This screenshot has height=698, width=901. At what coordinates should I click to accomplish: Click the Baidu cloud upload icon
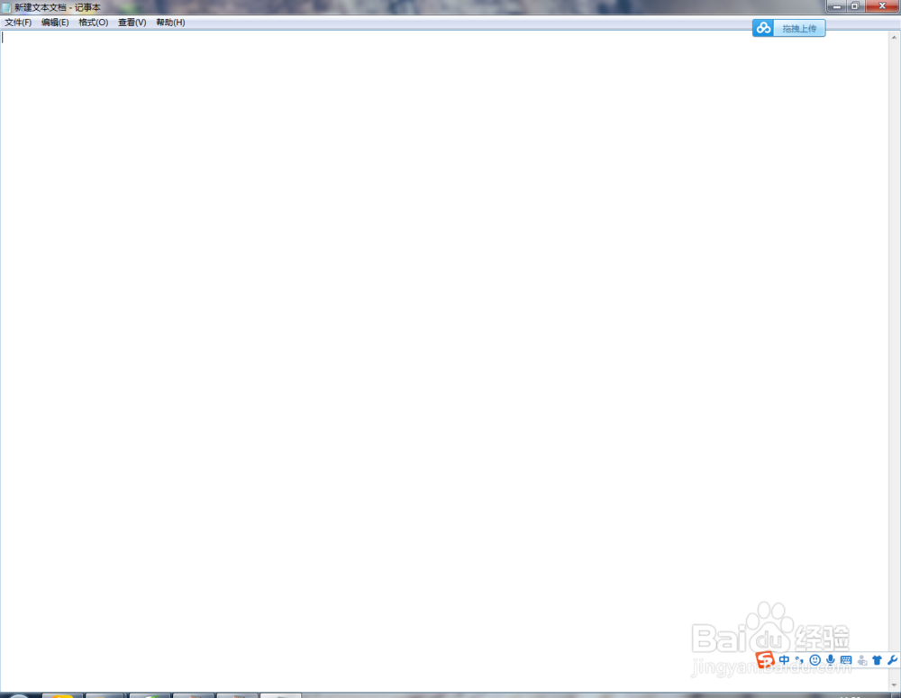point(763,28)
